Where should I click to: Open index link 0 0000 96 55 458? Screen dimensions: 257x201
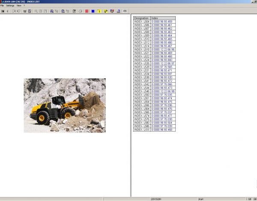coord(162,130)
